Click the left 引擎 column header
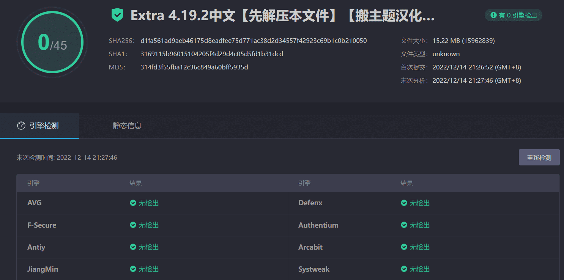This screenshot has height=280, width=564. [x=33, y=183]
